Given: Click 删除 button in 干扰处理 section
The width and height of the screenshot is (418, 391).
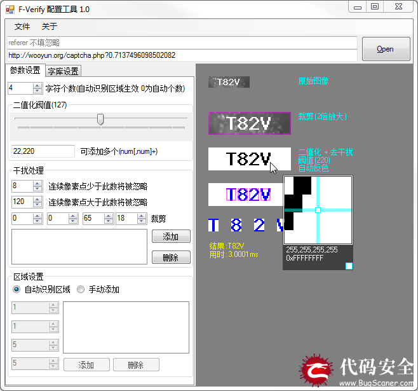Looking at the screenshot, I should [x=171, y=257].
